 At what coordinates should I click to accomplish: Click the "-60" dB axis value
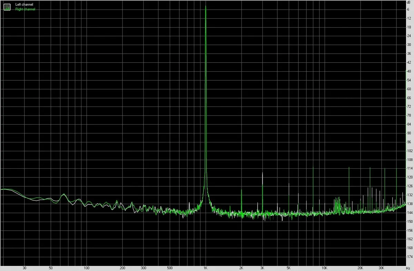(x=409, y=89)
